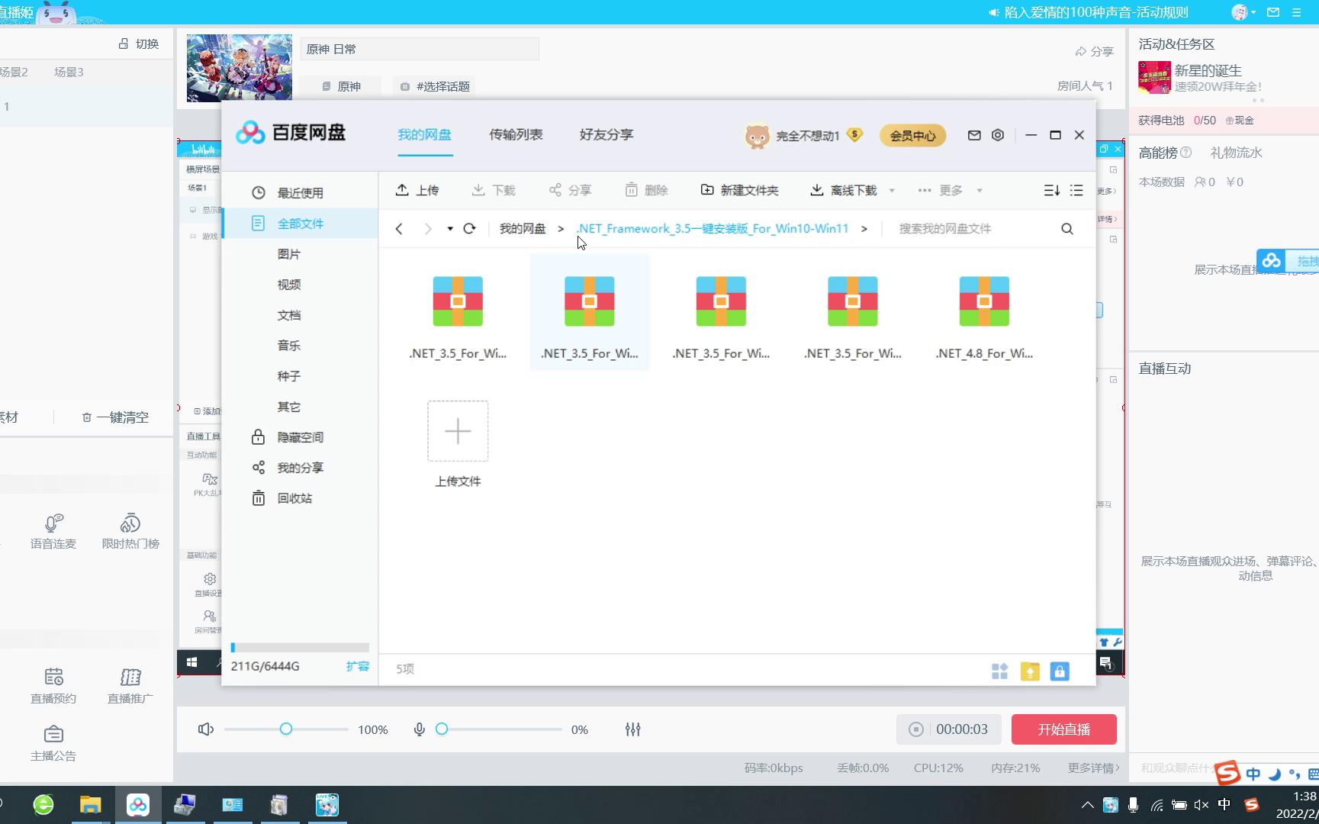Expand the 更多 dropdown arrow
This screenshot has width=1319, height=824.
[x=980, y=190]
